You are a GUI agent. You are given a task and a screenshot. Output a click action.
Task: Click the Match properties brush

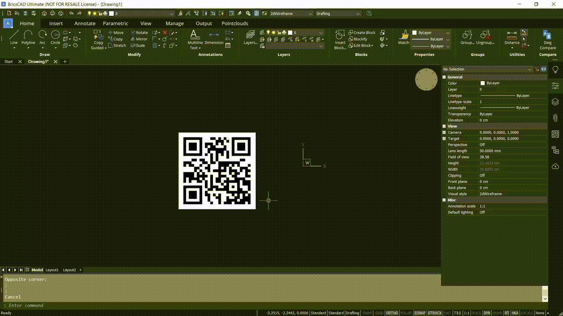404,38
